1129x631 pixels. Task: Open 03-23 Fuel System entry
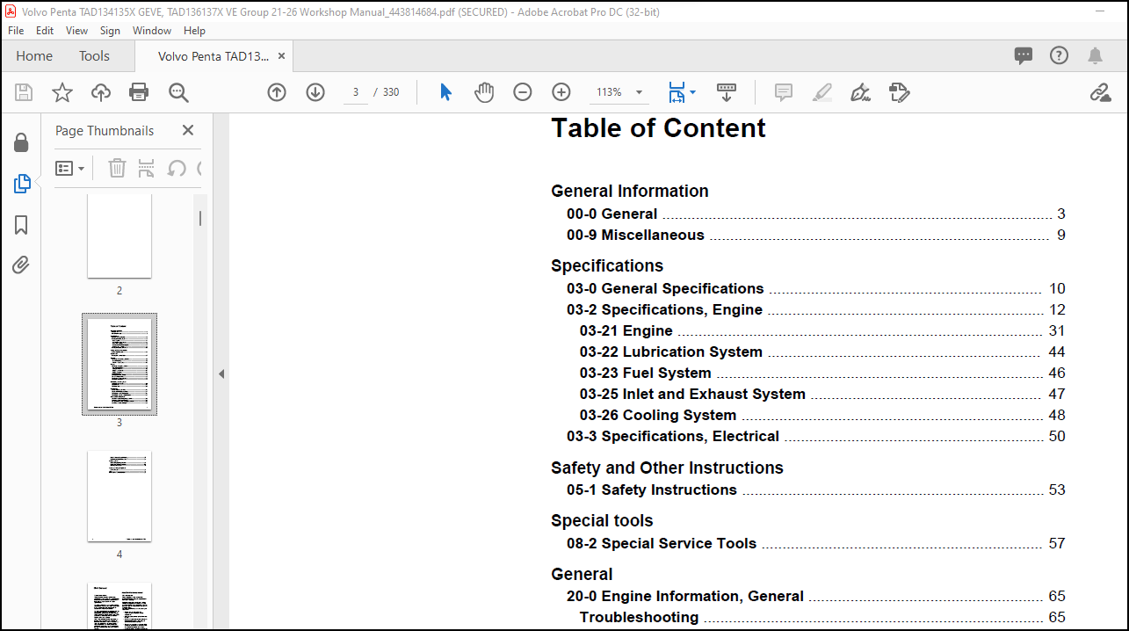click(822, 373)
